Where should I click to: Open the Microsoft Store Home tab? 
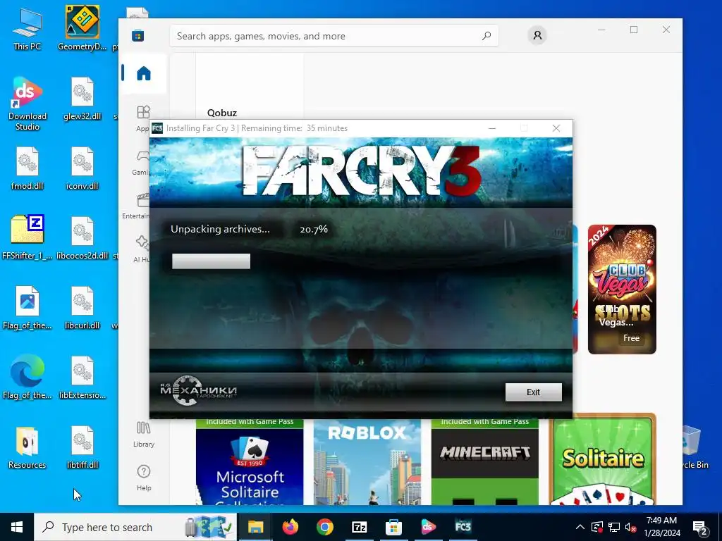(144, 73)
